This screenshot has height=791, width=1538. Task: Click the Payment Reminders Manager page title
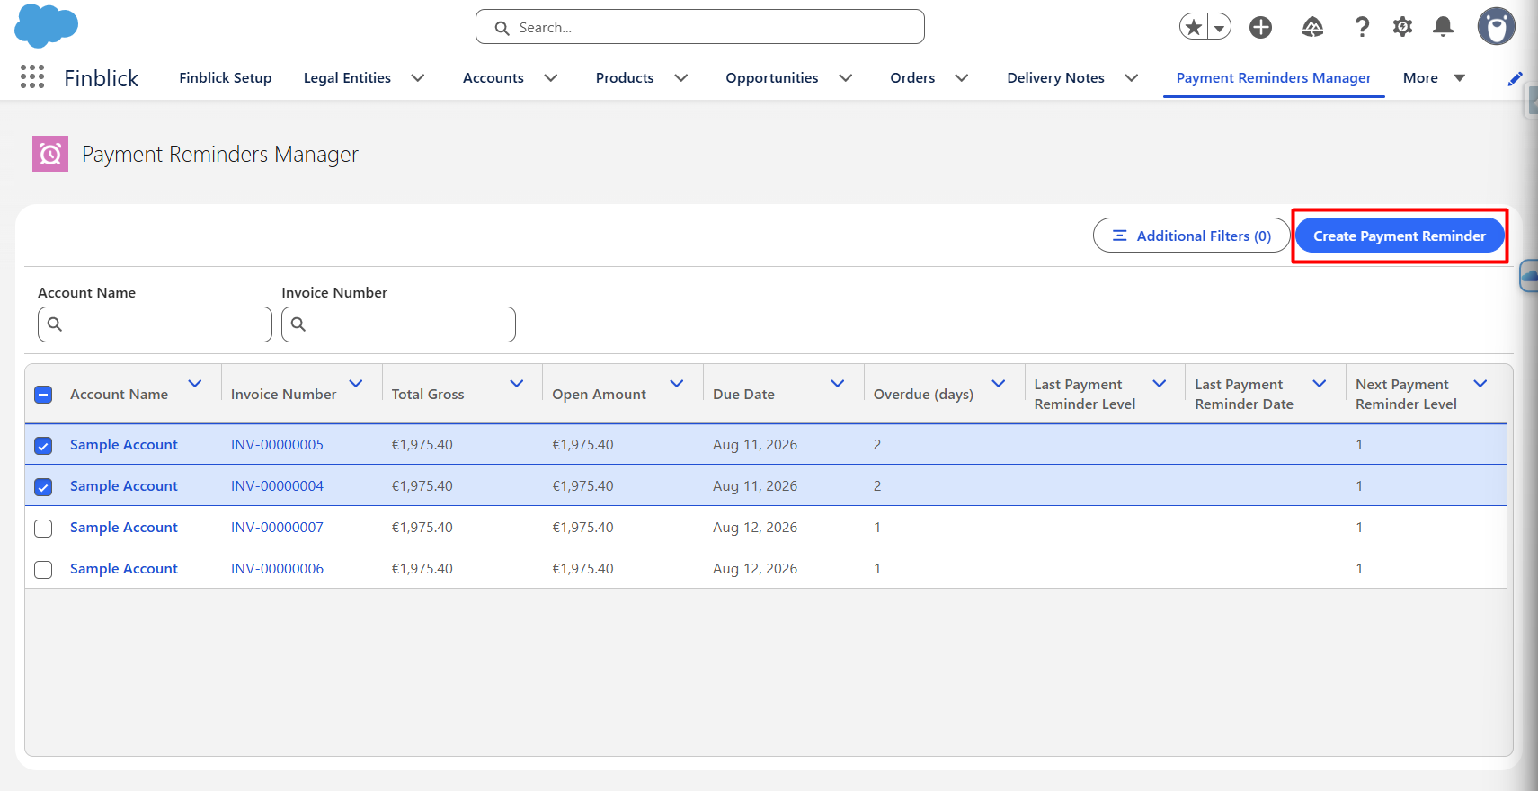tap(220, 155)
